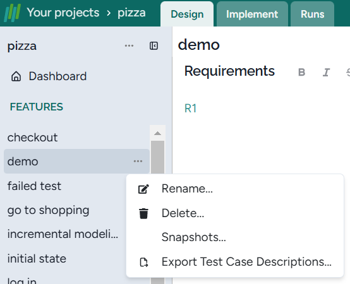Select Snapshots... from context menu
Screen dimensions: 350x284
pos(194,237)
